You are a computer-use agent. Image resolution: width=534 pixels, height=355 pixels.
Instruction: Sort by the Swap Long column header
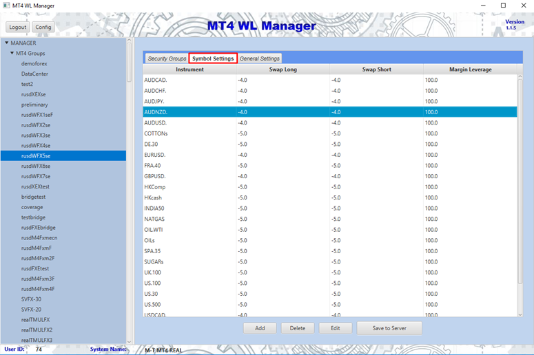283,69
